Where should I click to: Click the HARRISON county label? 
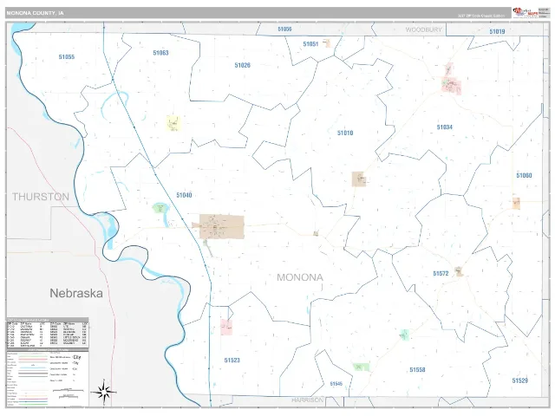[x=307, y=400]
